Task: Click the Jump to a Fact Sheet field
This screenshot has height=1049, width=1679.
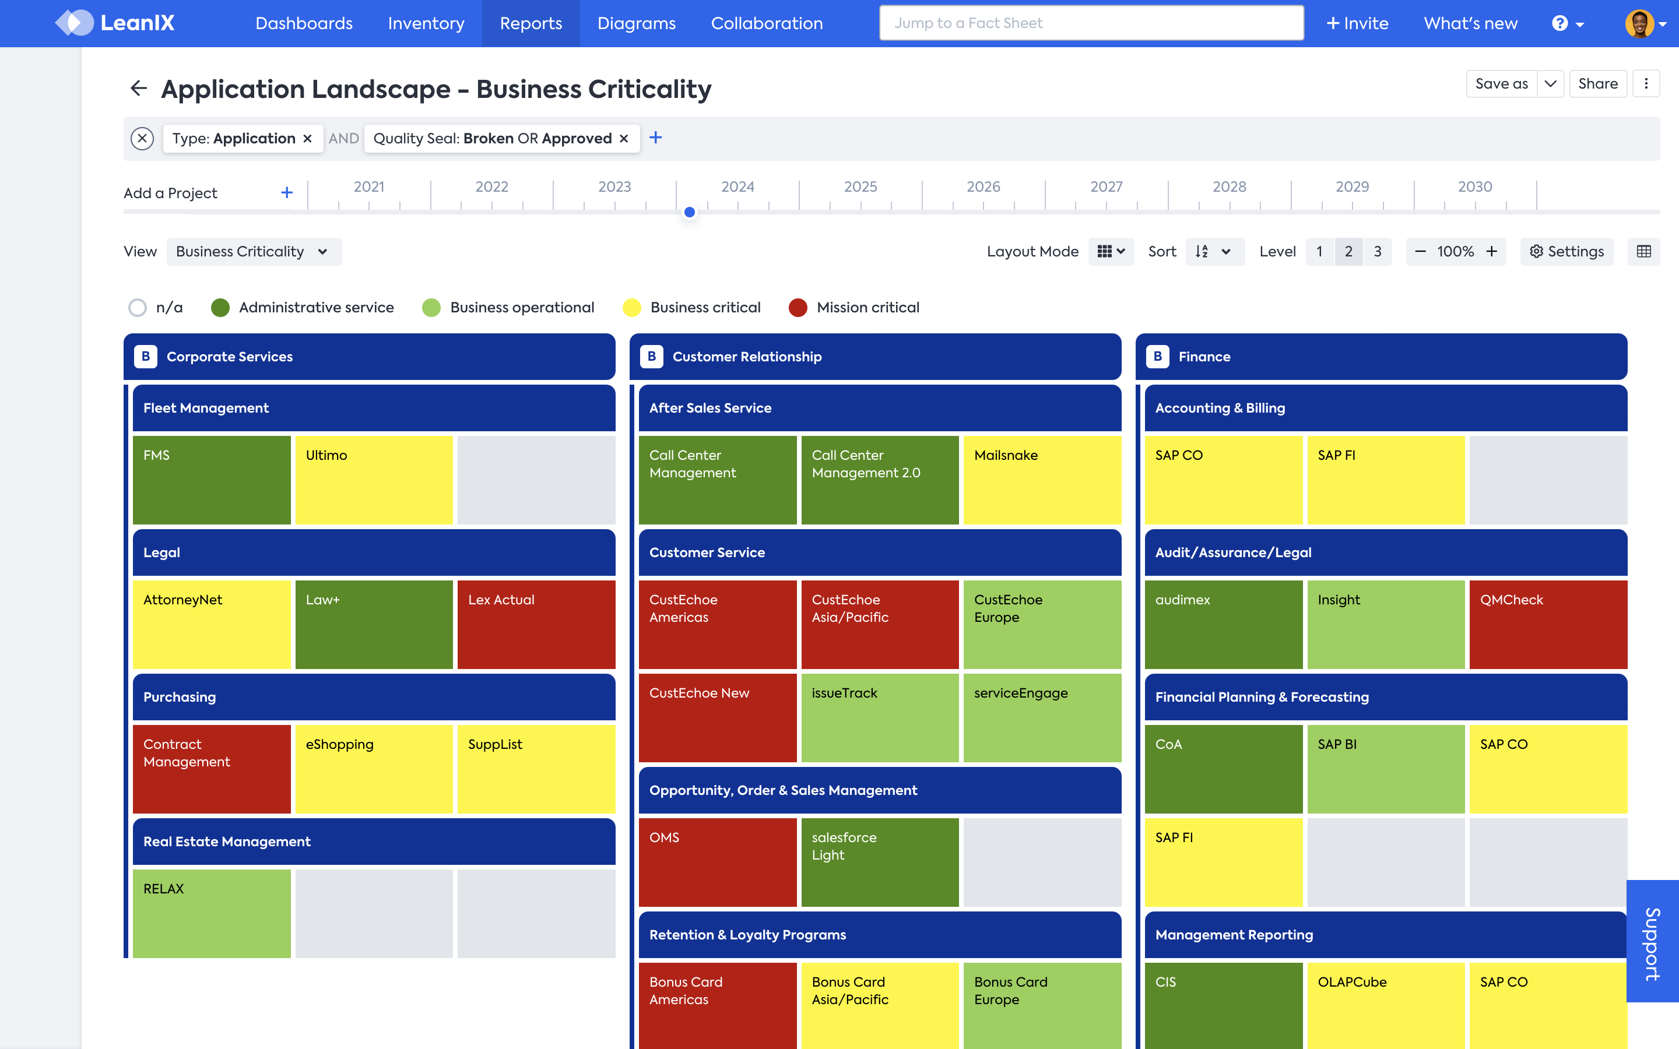Action: click(x=1091, y=23)
